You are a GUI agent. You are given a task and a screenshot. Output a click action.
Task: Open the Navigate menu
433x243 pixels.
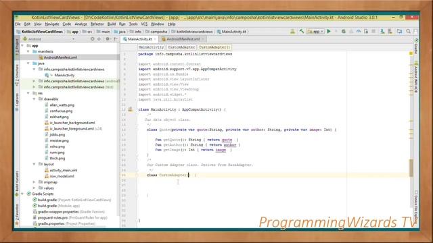click(52, 24)
